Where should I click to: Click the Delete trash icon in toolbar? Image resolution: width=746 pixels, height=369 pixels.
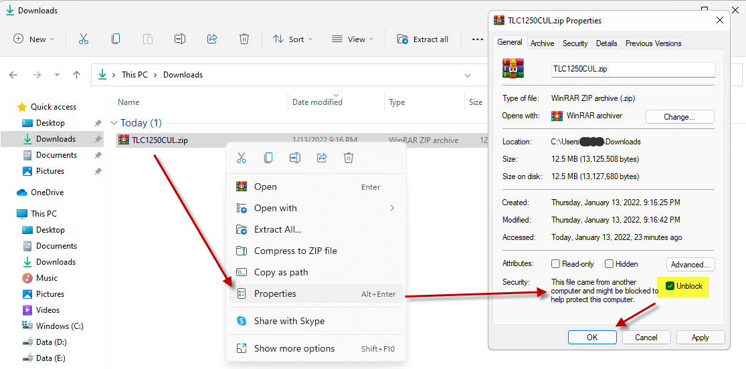point(244,39)
